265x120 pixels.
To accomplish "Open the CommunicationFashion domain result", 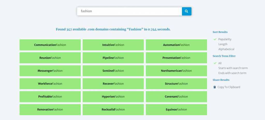I will point(50,45).
